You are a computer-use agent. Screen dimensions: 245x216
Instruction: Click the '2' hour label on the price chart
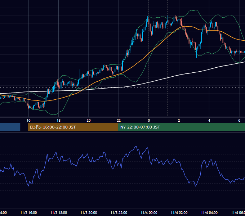(x=179, y=121)
